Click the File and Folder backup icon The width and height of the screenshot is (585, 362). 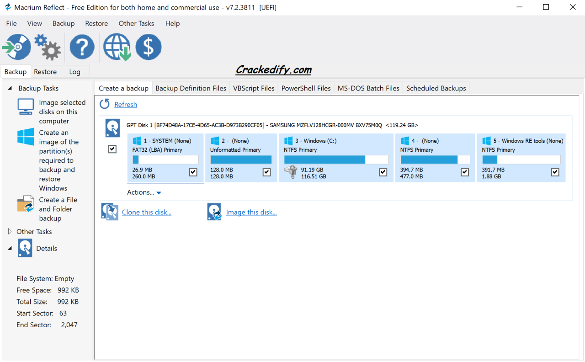26,204
